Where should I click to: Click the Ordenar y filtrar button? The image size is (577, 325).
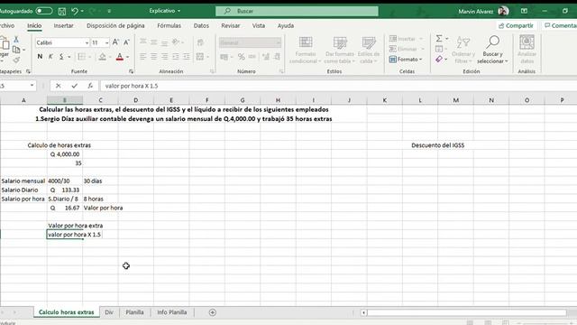[463, 50]
